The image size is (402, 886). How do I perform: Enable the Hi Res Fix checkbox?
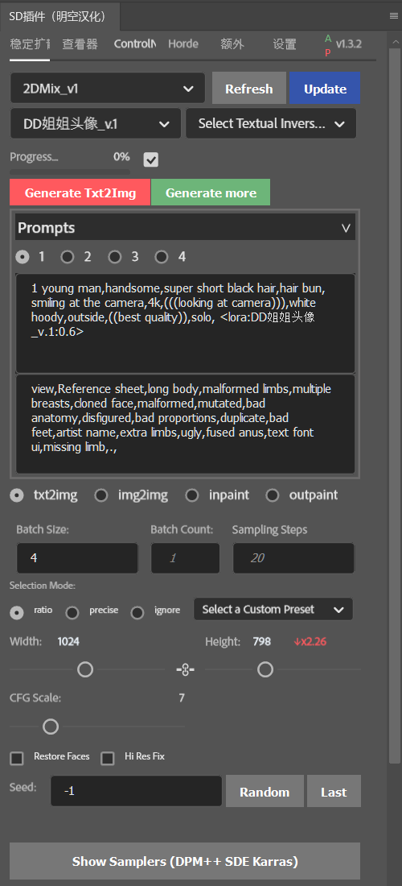pyautogui.click(x=107, y=758)
